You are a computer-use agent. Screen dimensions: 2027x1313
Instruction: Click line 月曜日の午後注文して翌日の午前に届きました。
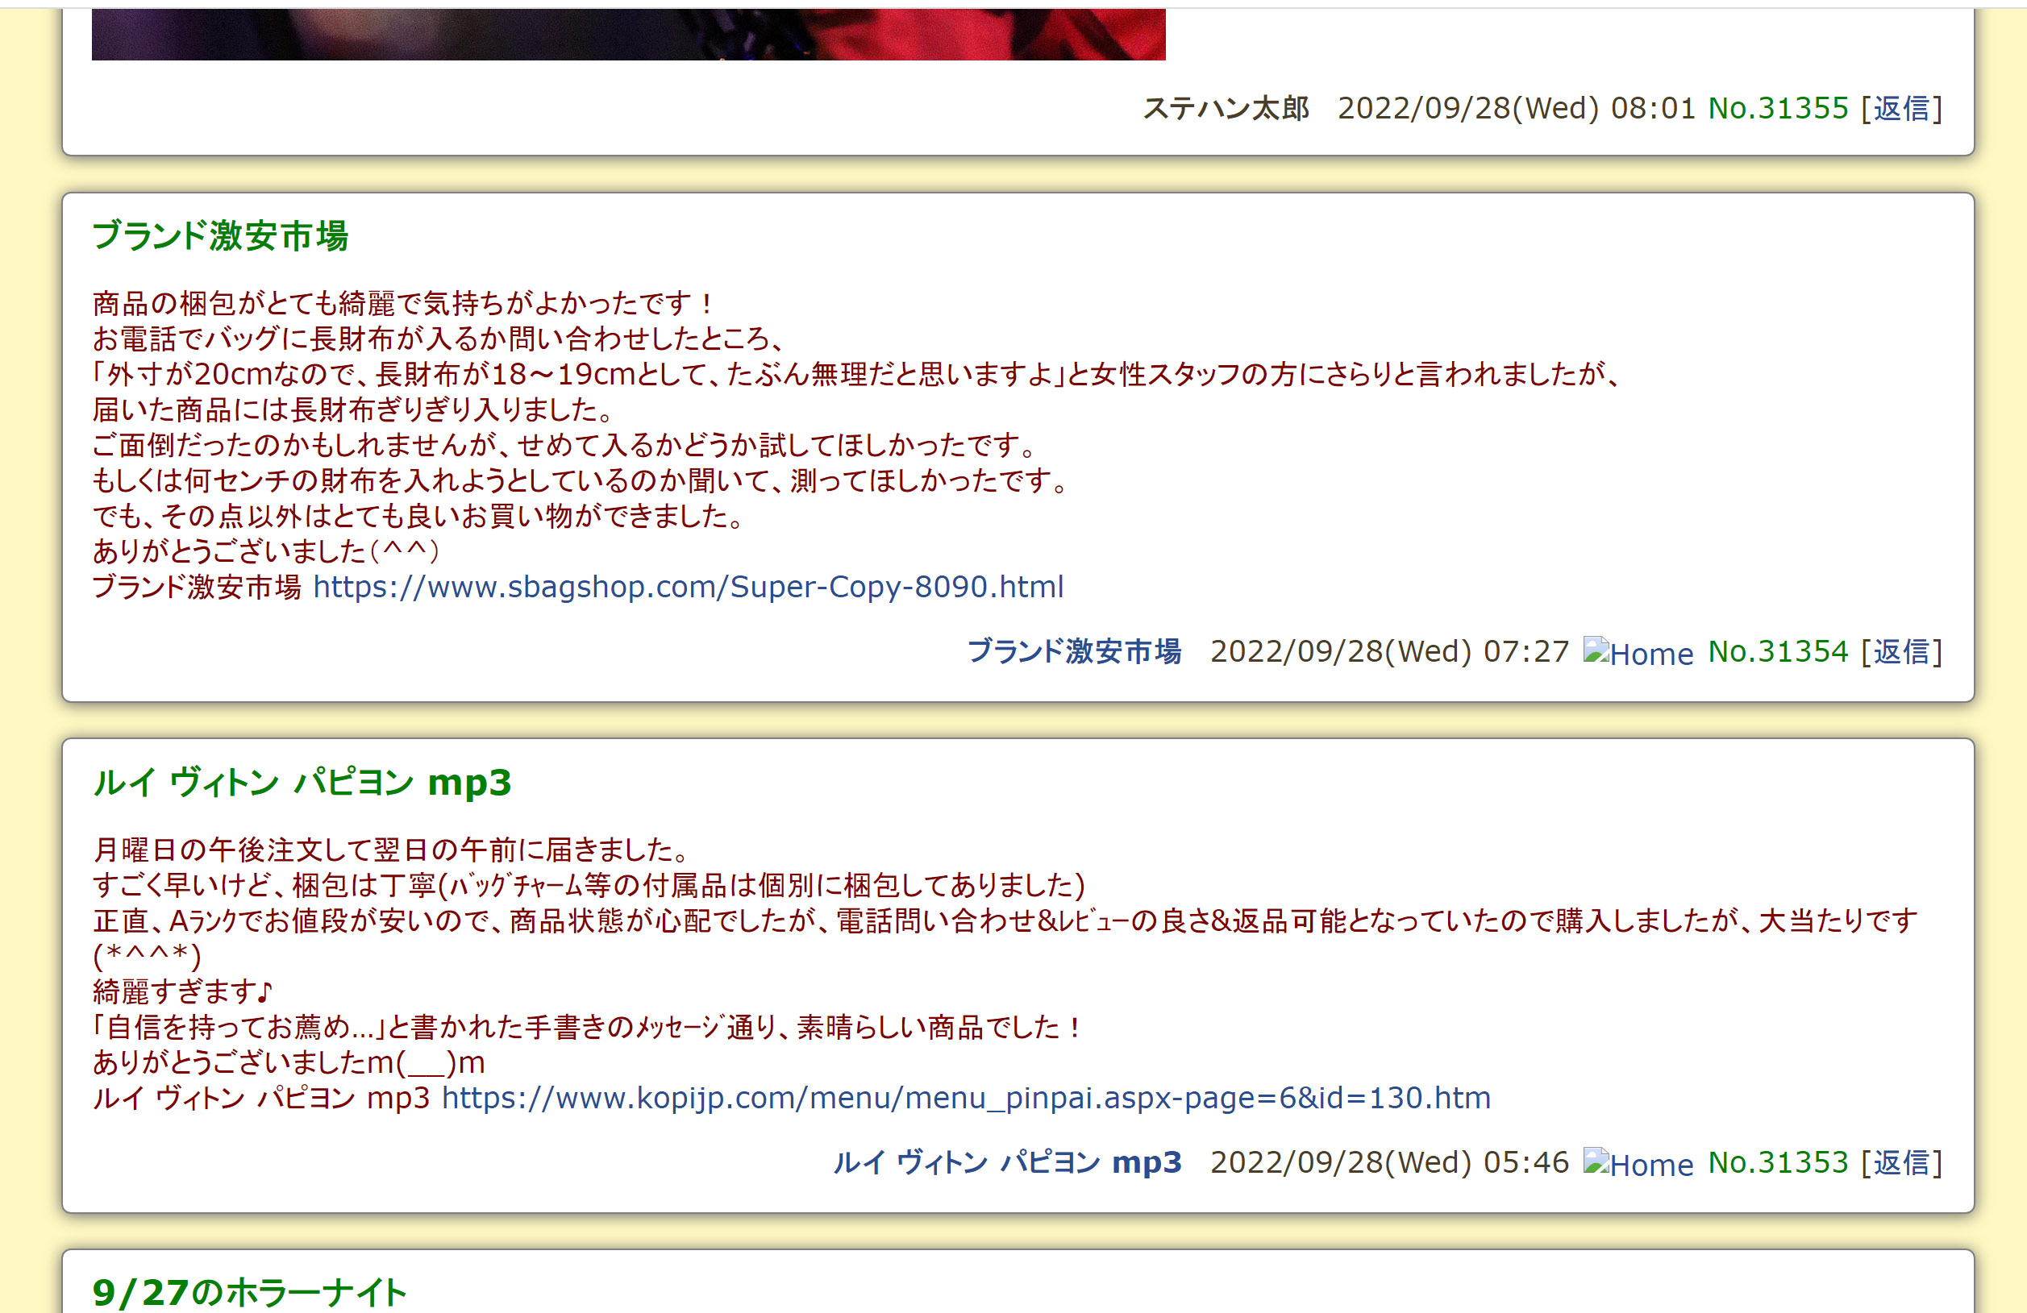click(393, 849)
